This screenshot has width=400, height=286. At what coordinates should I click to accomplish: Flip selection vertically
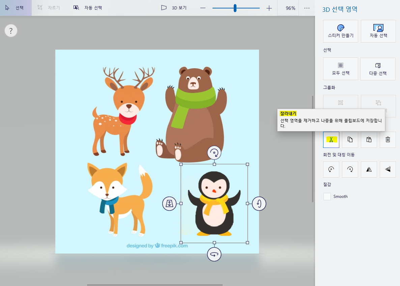pyautogui.click(x=388, y=169)
